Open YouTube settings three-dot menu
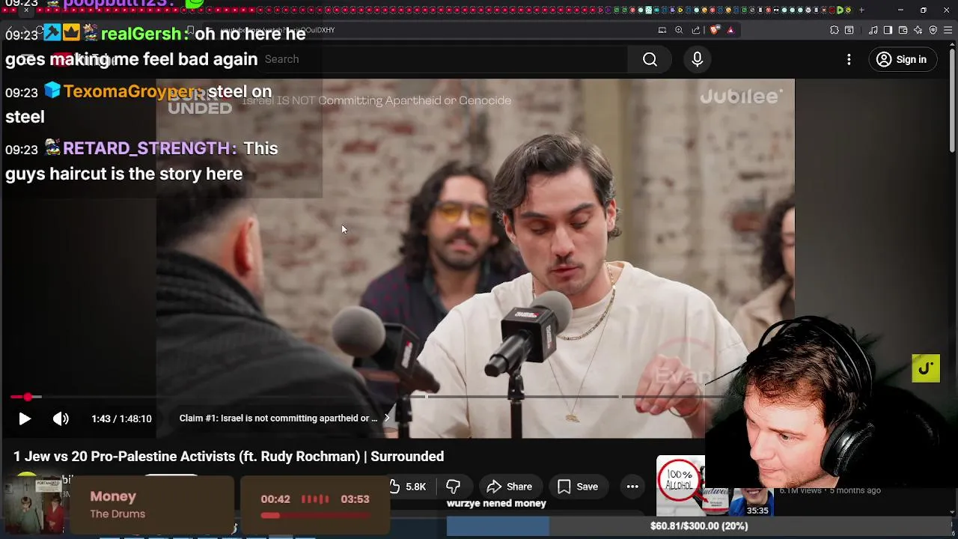Screen dimensions: 958x539 click(849, 59)
